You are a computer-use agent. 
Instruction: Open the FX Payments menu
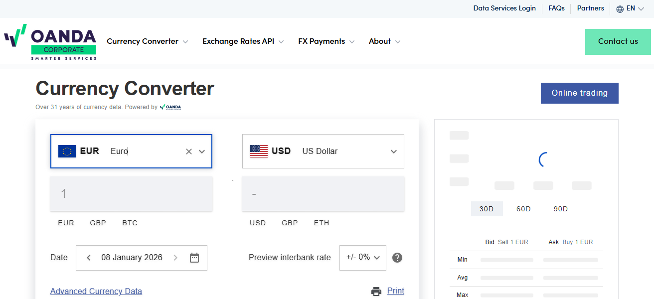(x=326, y=41)
